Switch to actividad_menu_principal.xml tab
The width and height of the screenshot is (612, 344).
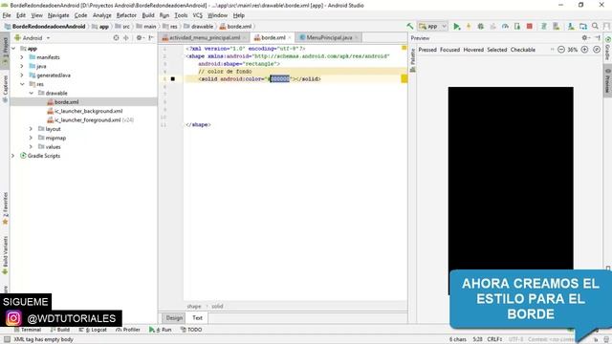(x=205, y=37)
